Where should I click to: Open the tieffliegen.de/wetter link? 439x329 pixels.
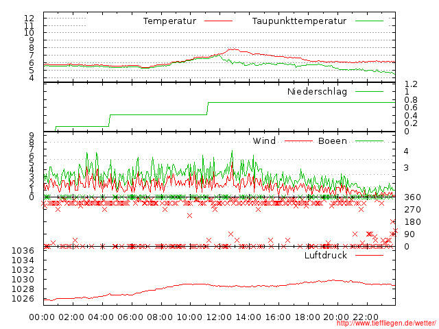coord(386,323)
